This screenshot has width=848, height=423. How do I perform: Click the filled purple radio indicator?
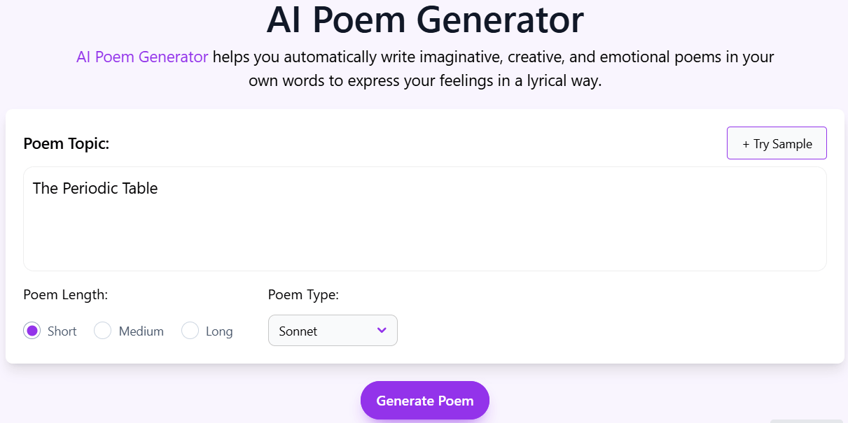[x=32, y=330]
